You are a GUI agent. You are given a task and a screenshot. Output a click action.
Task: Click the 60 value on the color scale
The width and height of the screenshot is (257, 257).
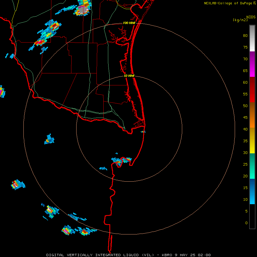245,83
